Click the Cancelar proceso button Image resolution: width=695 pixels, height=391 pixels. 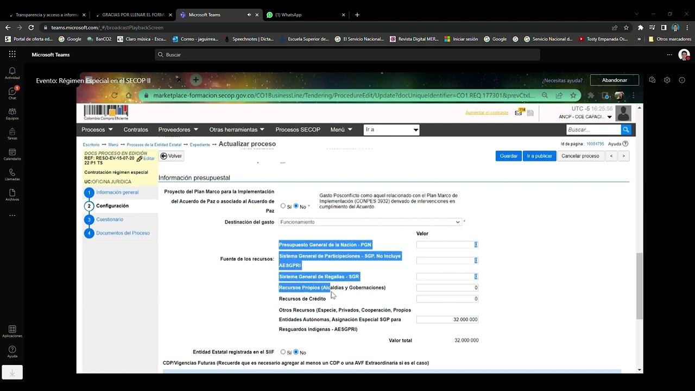580,156
